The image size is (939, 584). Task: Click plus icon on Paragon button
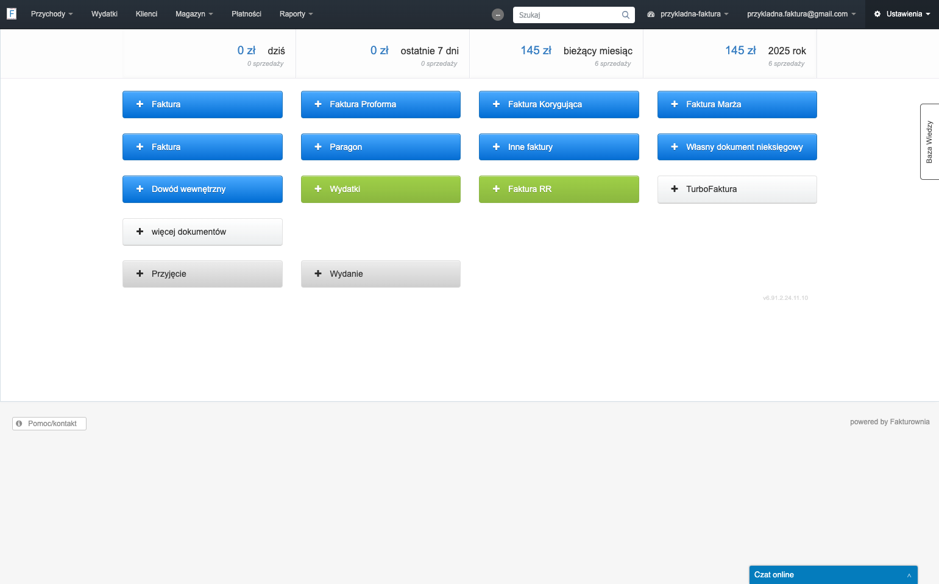point(318,147)
